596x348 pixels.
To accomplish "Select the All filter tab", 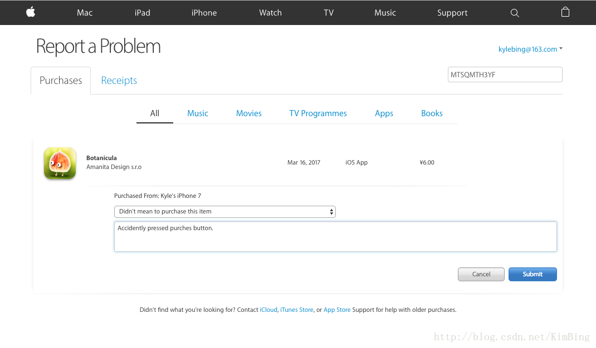I will tap(155, 113).
